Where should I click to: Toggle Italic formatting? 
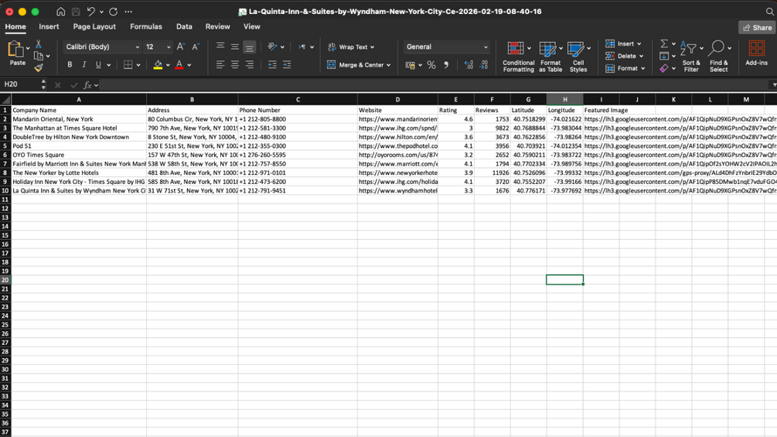click(x=84, y=64)
